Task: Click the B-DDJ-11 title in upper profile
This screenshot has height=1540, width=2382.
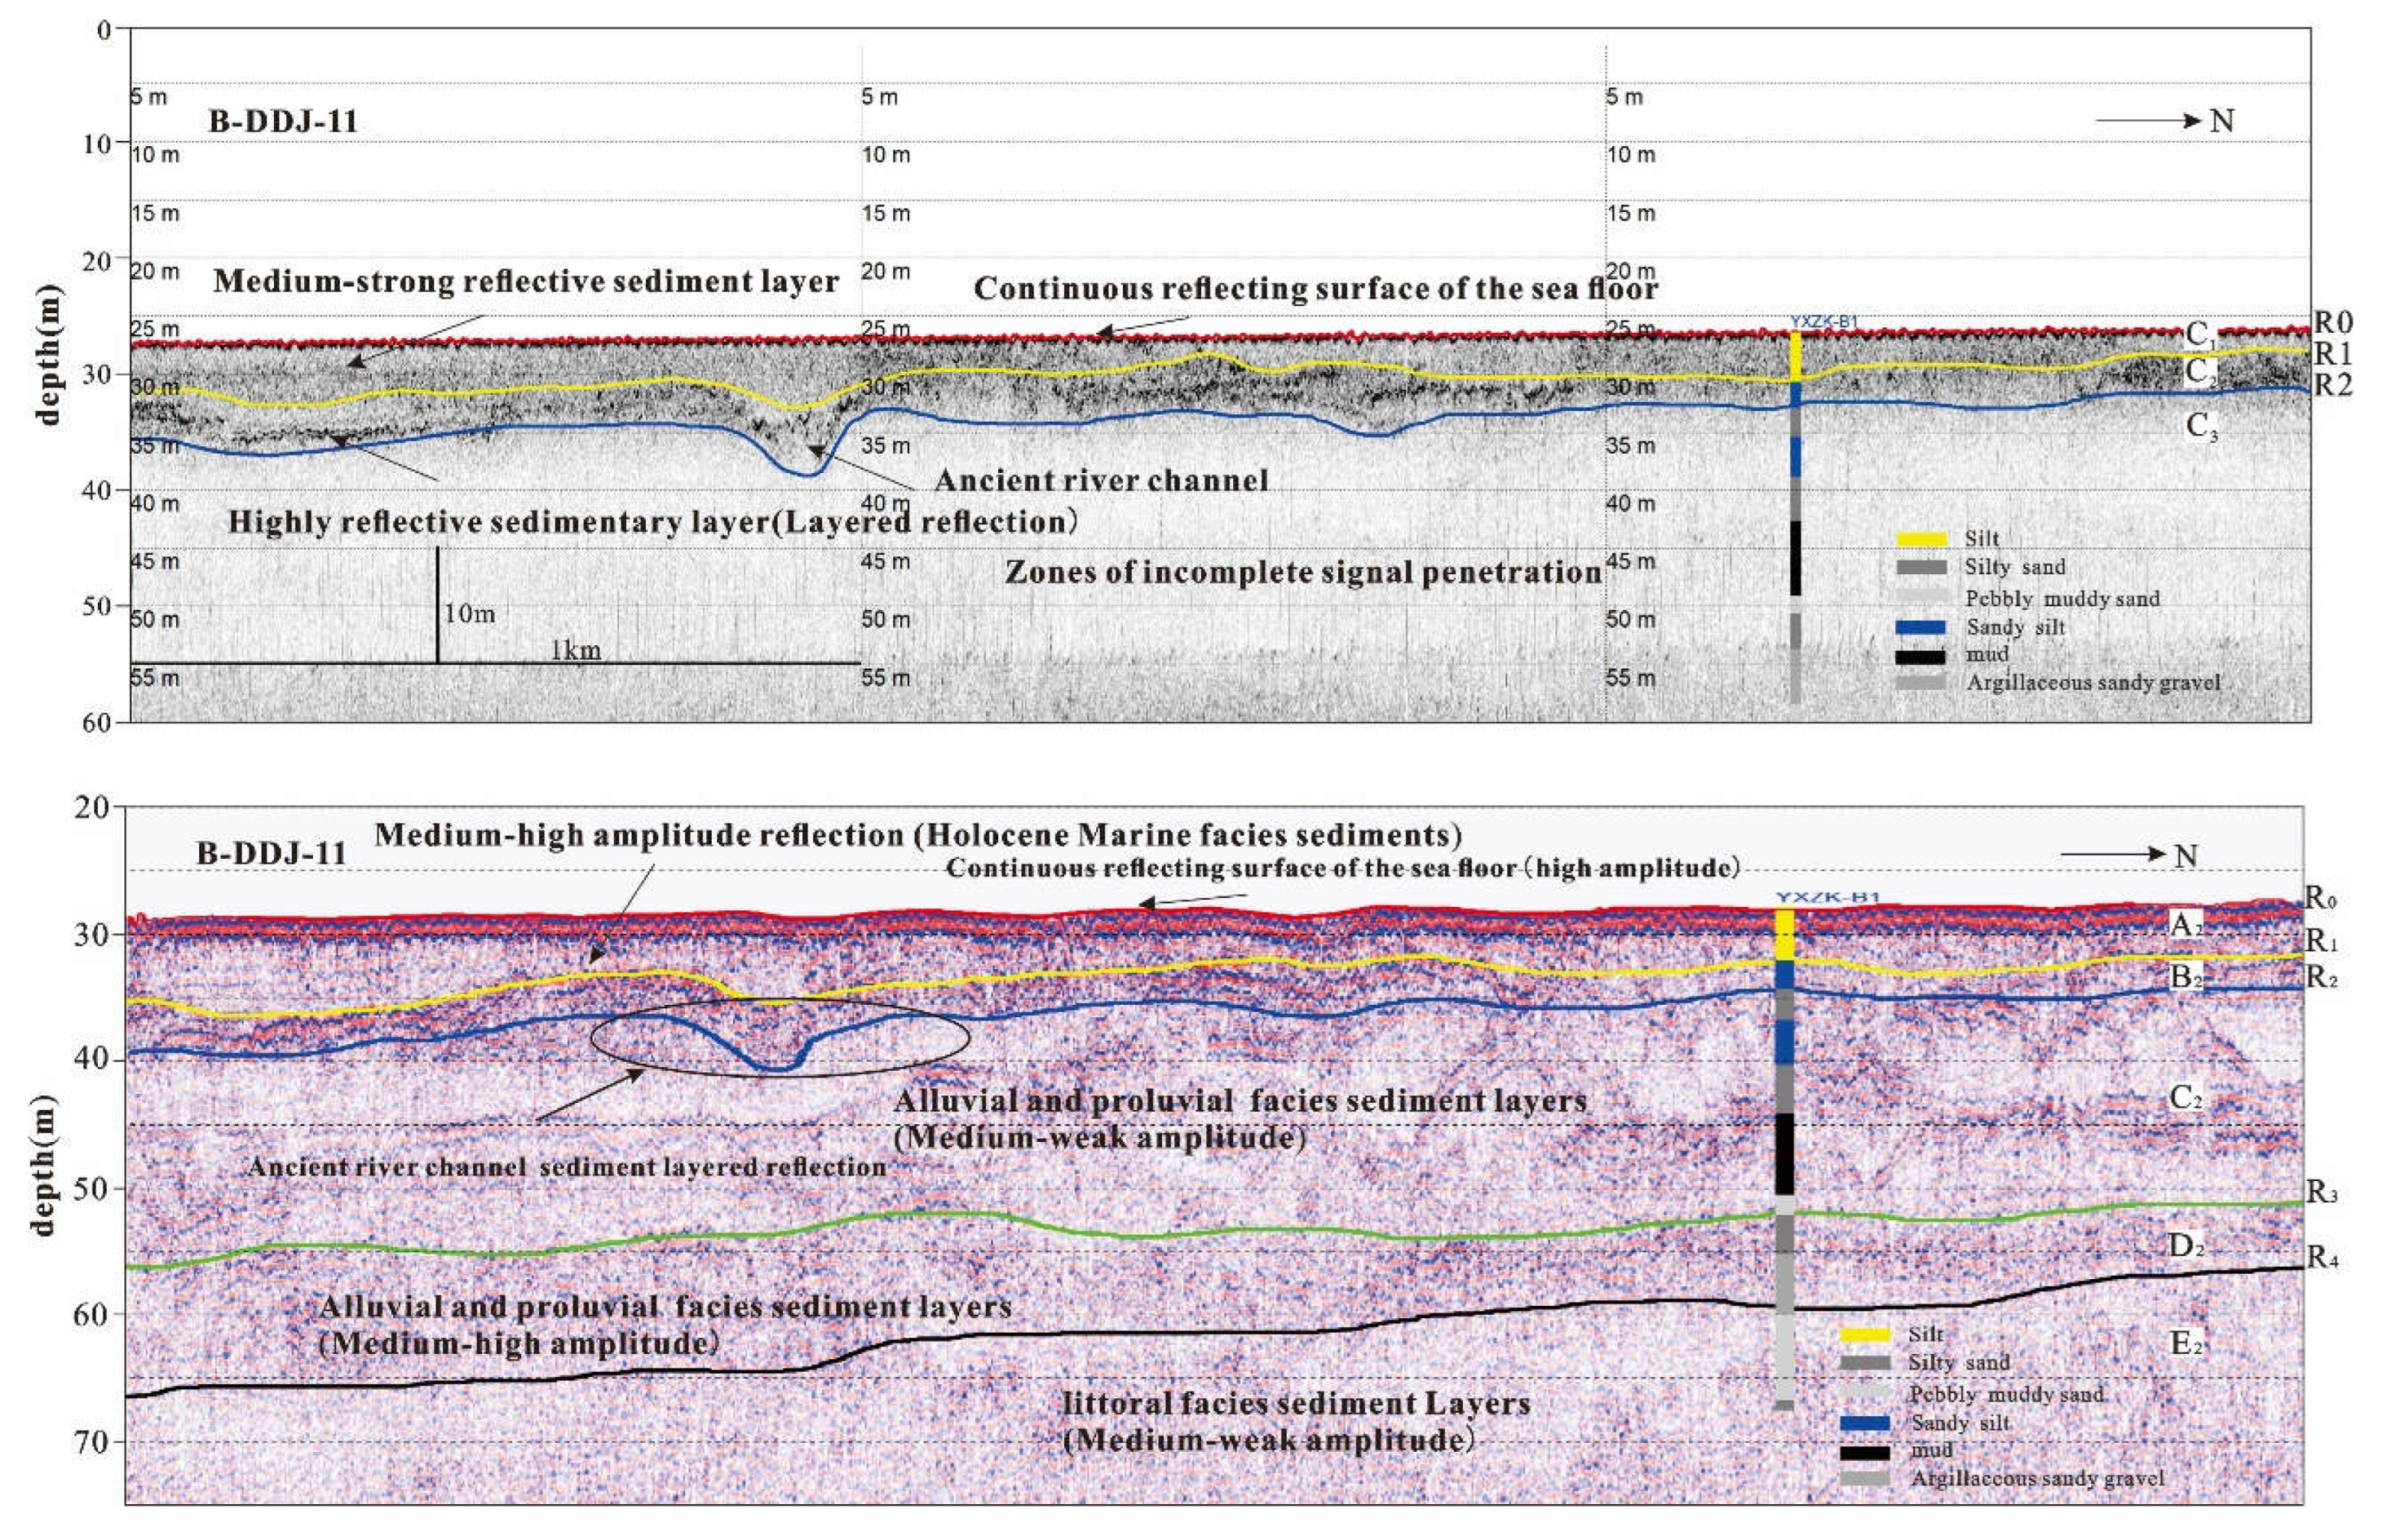Action: [x=283, y=122]
